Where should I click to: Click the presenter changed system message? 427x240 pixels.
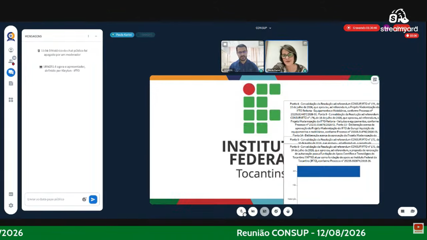click(63, 69)
